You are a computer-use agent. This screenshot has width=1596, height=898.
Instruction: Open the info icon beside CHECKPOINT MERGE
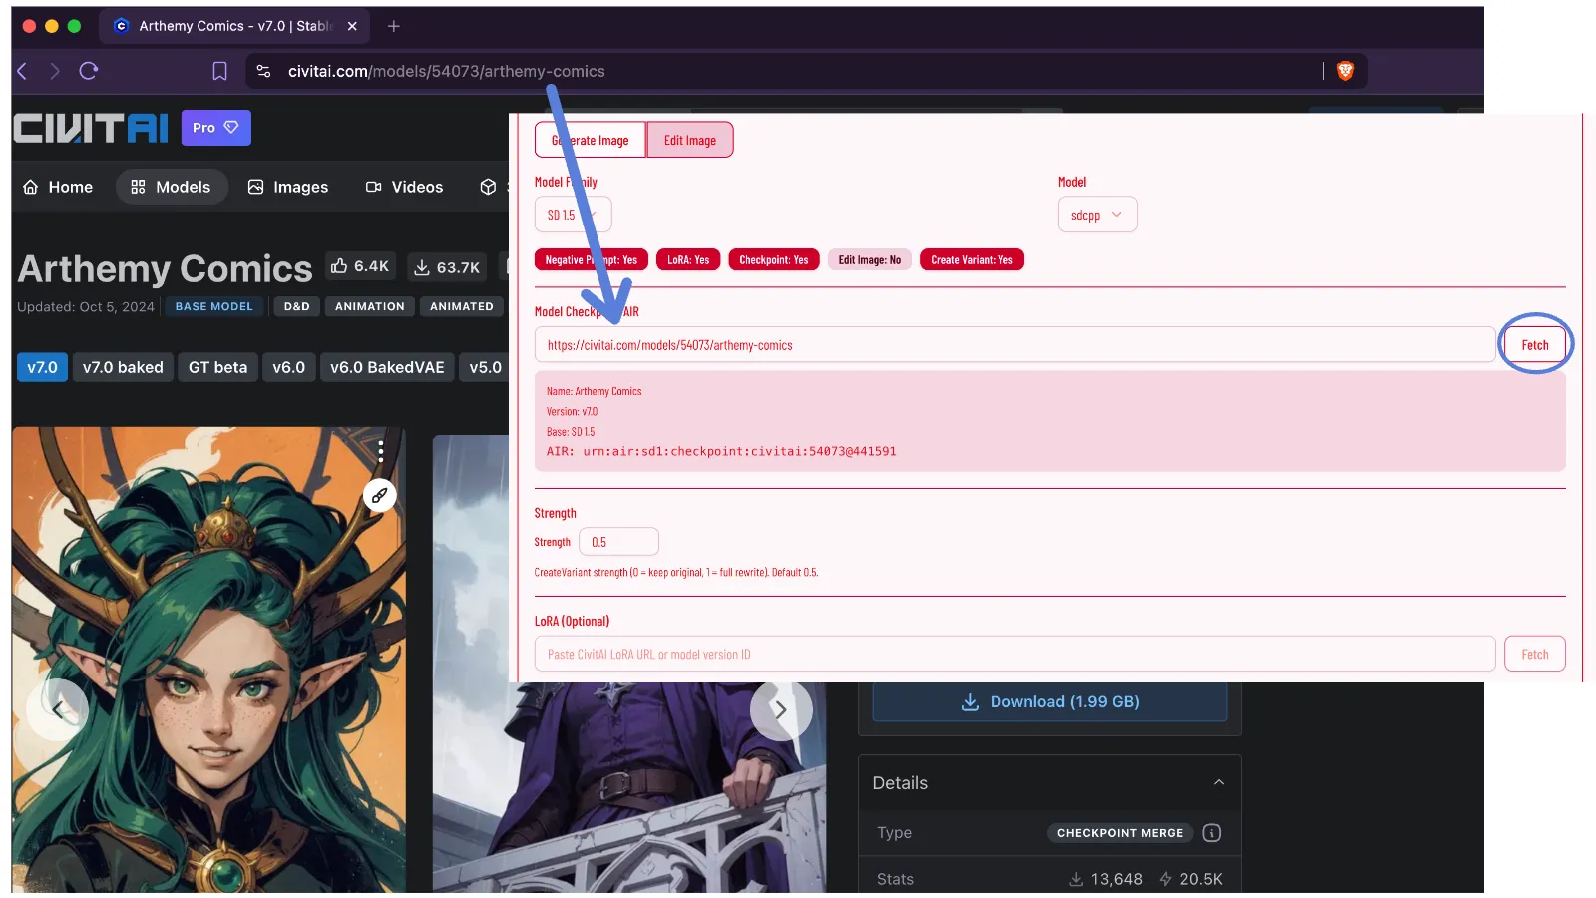(1212, 833)
